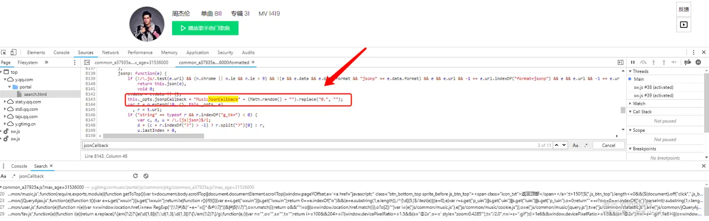Cancel the editor find bar
709x221 pixels.
click(x=608, y=145)
